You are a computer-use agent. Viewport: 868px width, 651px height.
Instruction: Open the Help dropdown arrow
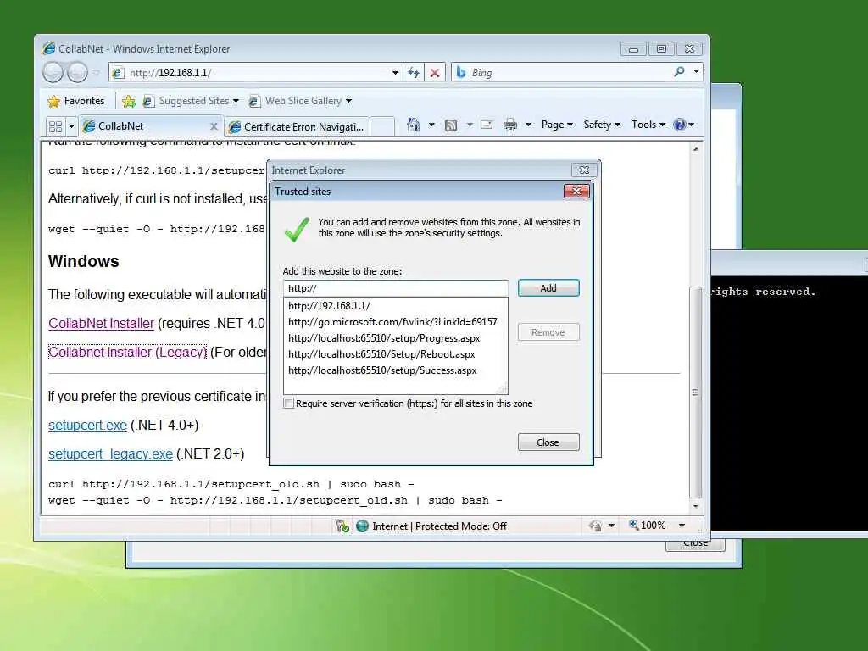pyautogui.click(x=691, y=125)
